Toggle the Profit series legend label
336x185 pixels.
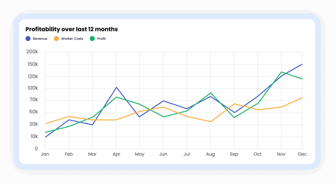[101, 39]
